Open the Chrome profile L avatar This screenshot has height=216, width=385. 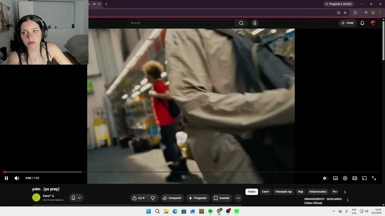coord(373,13)
